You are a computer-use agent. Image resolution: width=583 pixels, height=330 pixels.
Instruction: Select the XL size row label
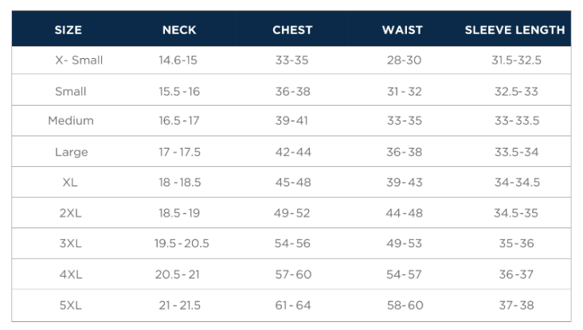(70, 182)
